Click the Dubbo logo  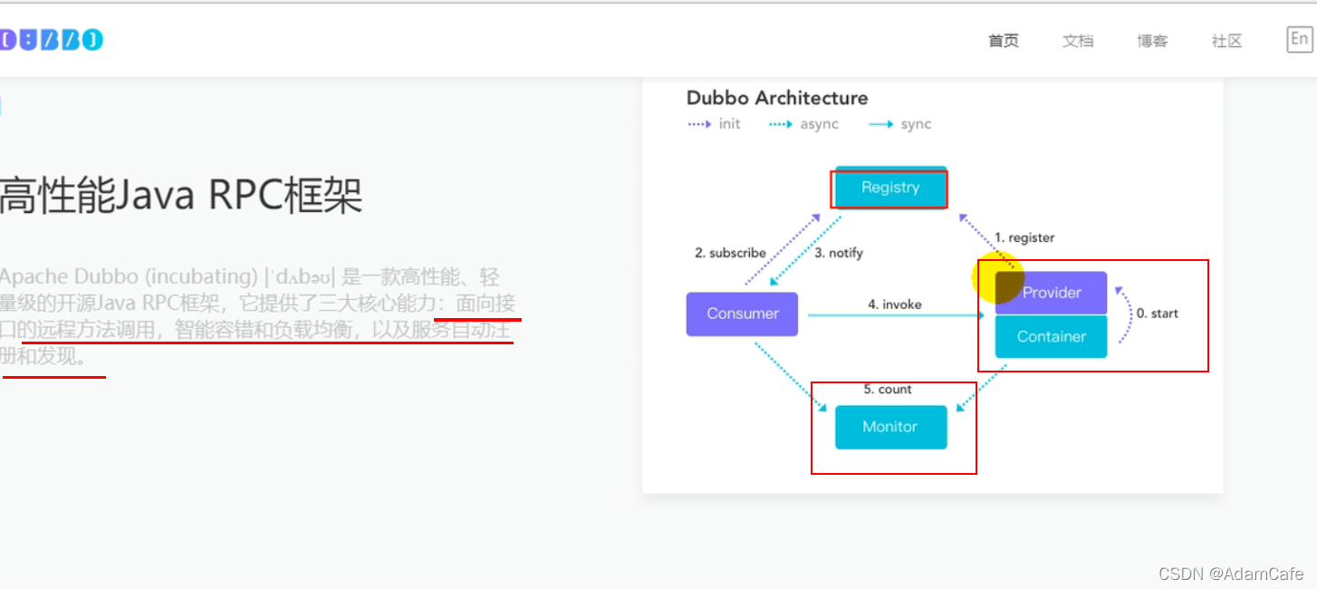pos(52,39)
